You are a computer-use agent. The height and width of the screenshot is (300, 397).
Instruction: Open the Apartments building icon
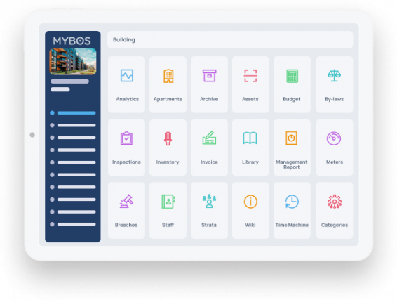coord(168,76)
